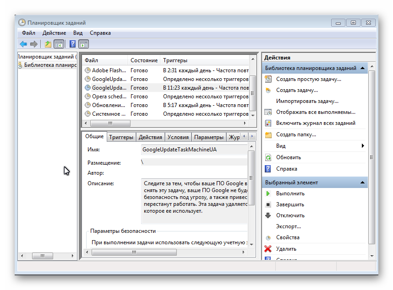
Task: Open the Условия tab
Action: point(178,137)
